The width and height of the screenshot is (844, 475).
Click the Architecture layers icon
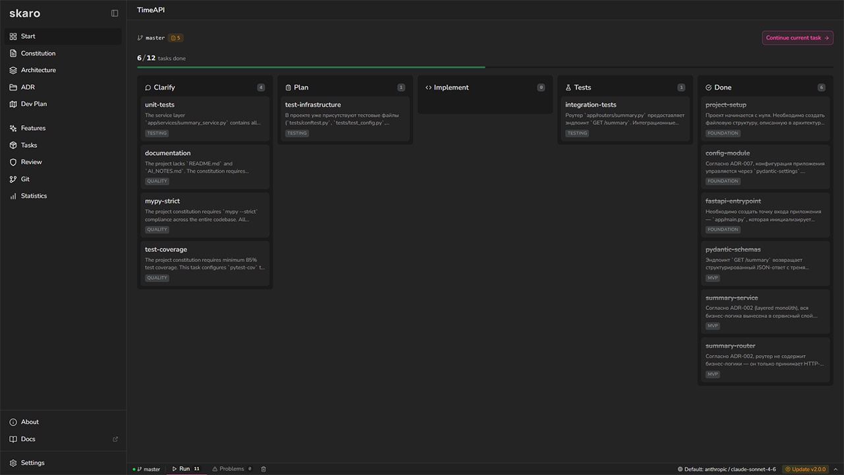tap(13, 70)
